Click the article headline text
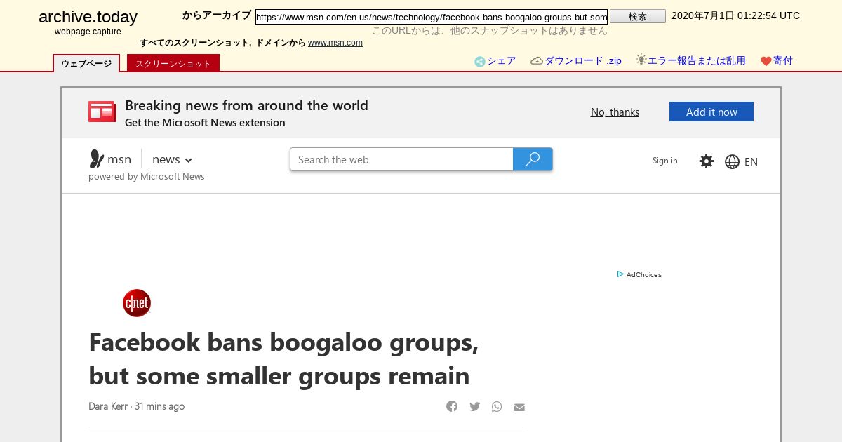The height and width of the screenshot is (442, 842). (283, 359)
